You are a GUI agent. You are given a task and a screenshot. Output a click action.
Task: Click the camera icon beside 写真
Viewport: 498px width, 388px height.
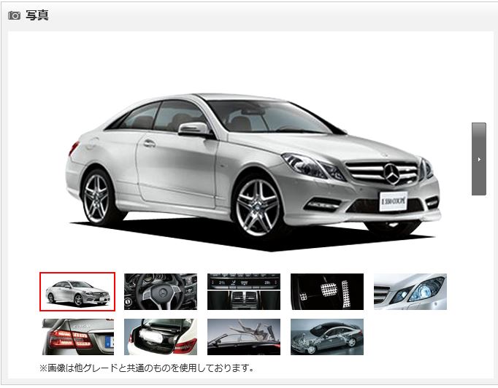coord(14,15)
